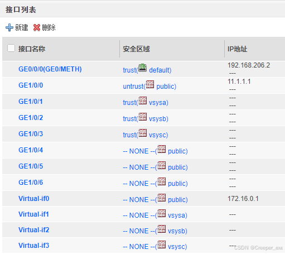
Task: Open interface GE1/0/6
Action: pyautogui.click(x=31, y=183)
